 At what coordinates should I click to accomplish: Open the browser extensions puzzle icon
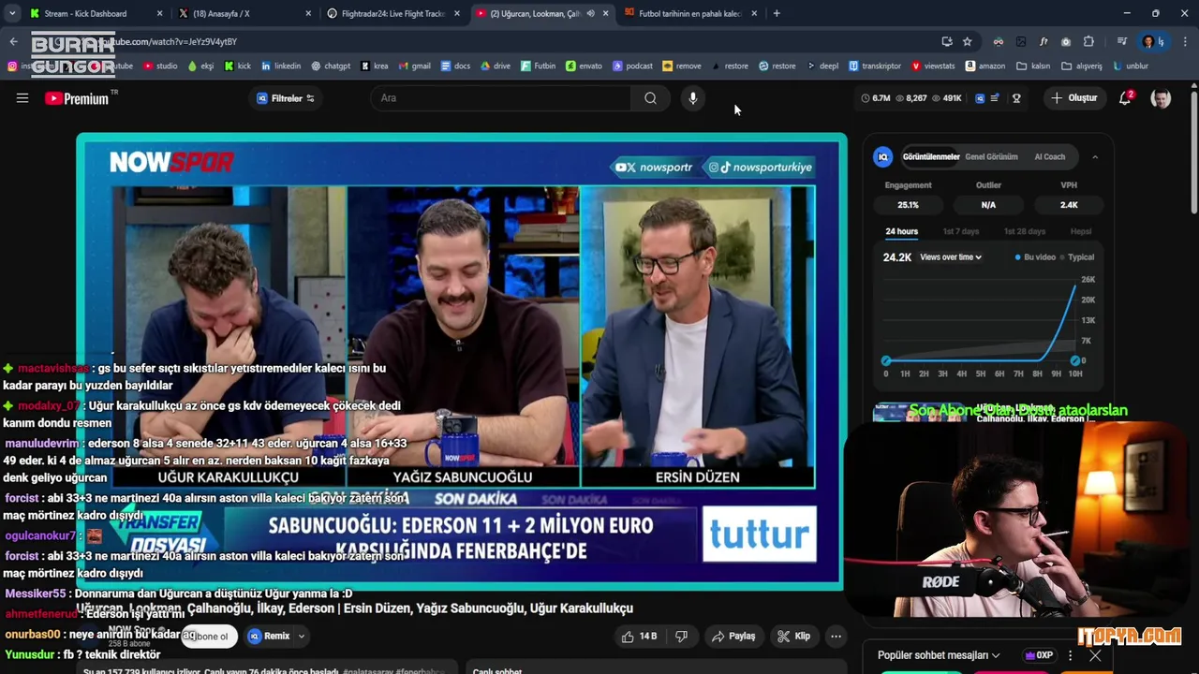1088,41
